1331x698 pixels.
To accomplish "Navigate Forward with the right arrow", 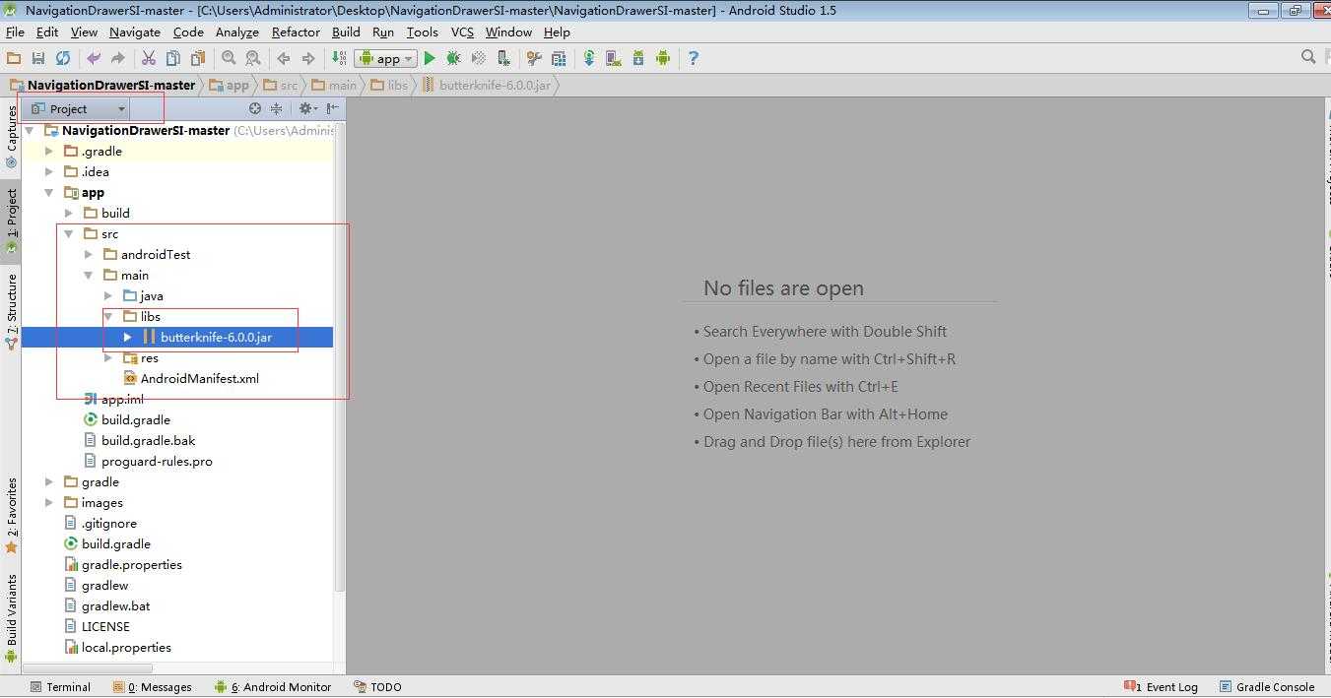I will 308,58.
